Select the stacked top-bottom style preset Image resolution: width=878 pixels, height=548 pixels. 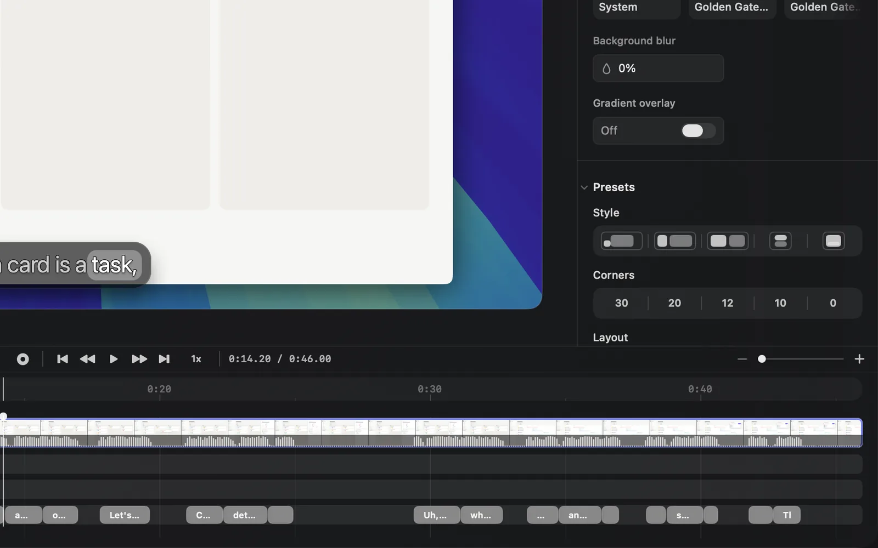click(780, 241)
